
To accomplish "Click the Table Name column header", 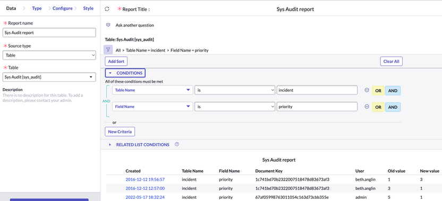I will point(192,171).
